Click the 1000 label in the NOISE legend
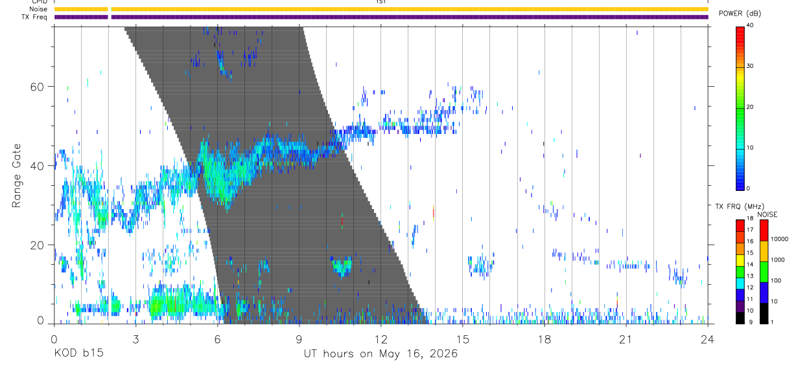 click(777, 260)
